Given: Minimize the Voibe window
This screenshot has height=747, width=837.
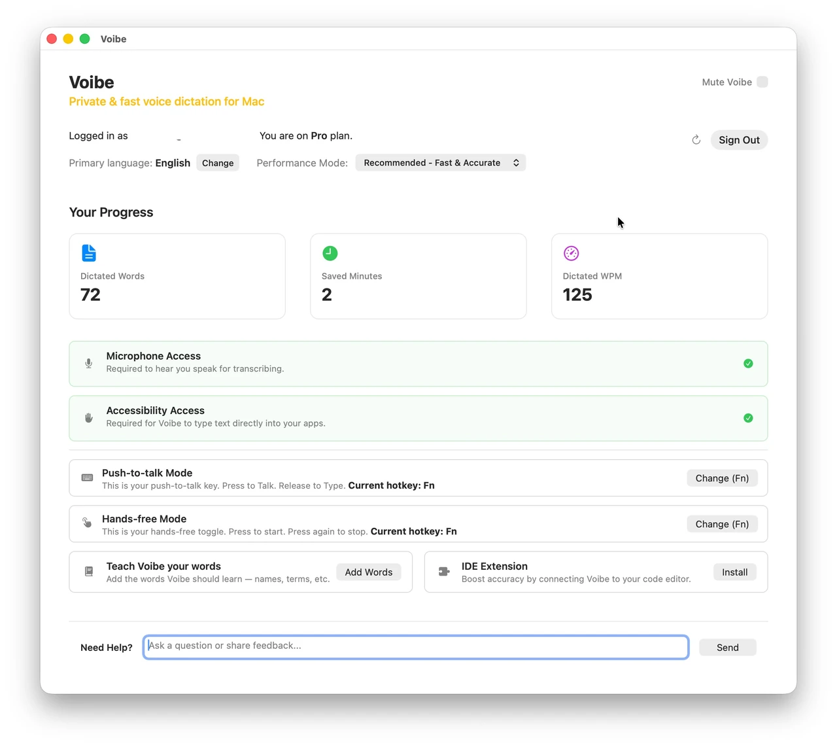Looking at the screenshot, I should point(68,39).
